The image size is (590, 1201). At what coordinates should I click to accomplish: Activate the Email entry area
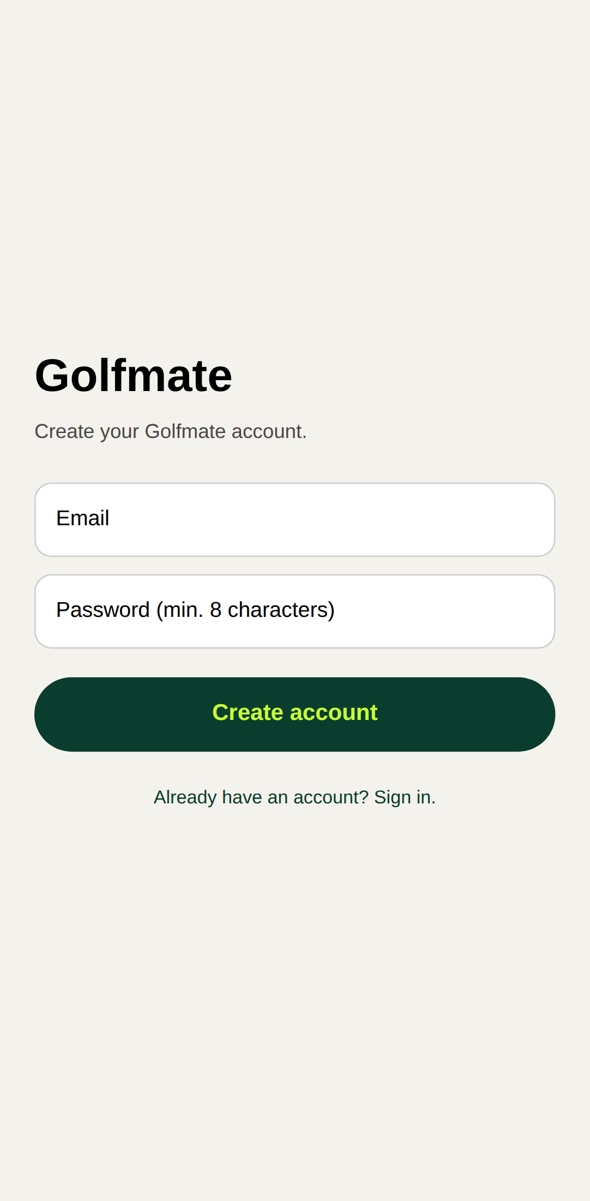click(294, 519)
